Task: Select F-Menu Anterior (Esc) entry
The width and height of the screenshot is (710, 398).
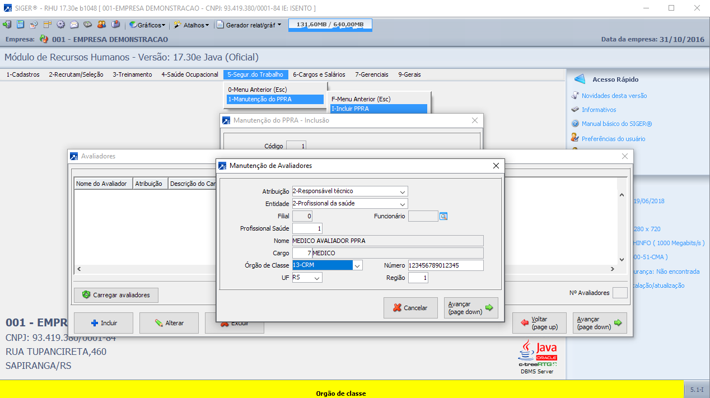Action: coord(379,99)
